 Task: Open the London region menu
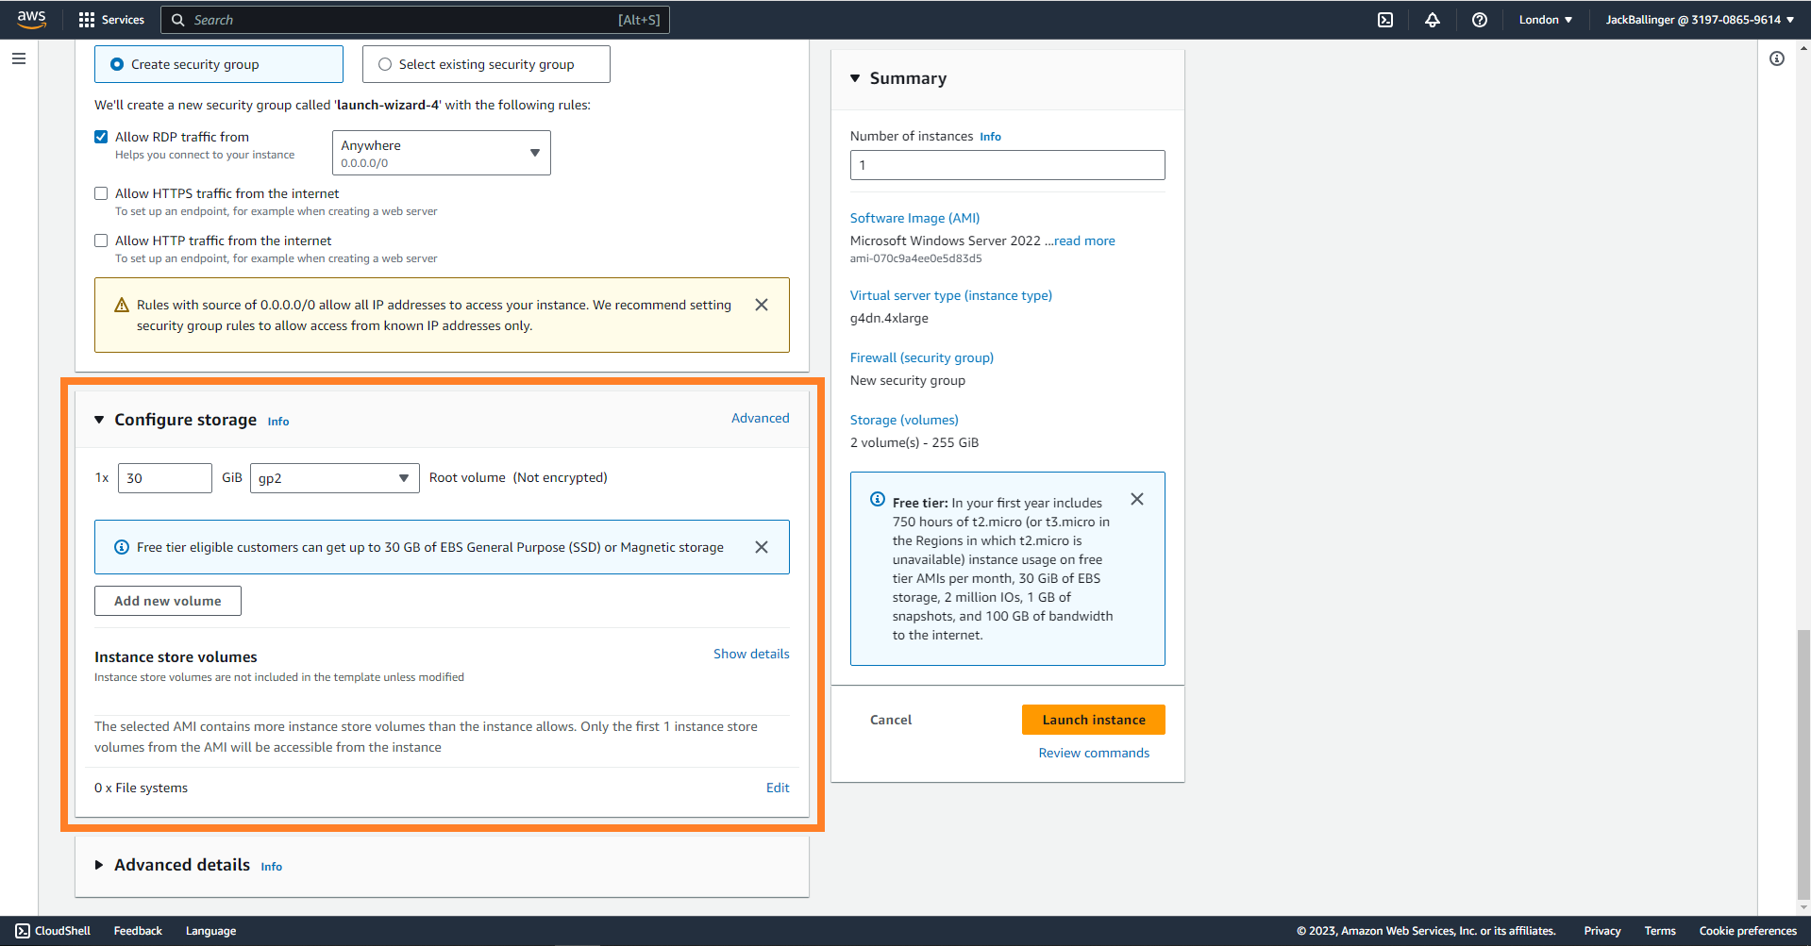pos(1545,20)
